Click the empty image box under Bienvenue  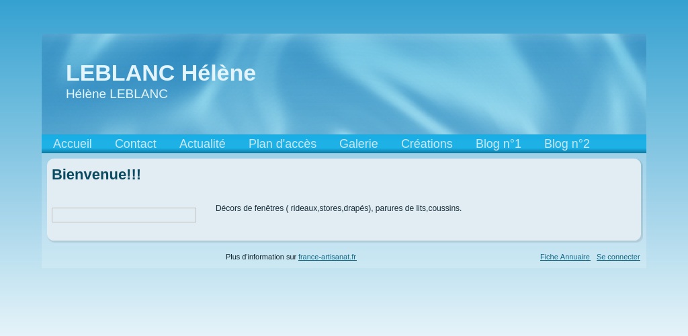point(124,215)
